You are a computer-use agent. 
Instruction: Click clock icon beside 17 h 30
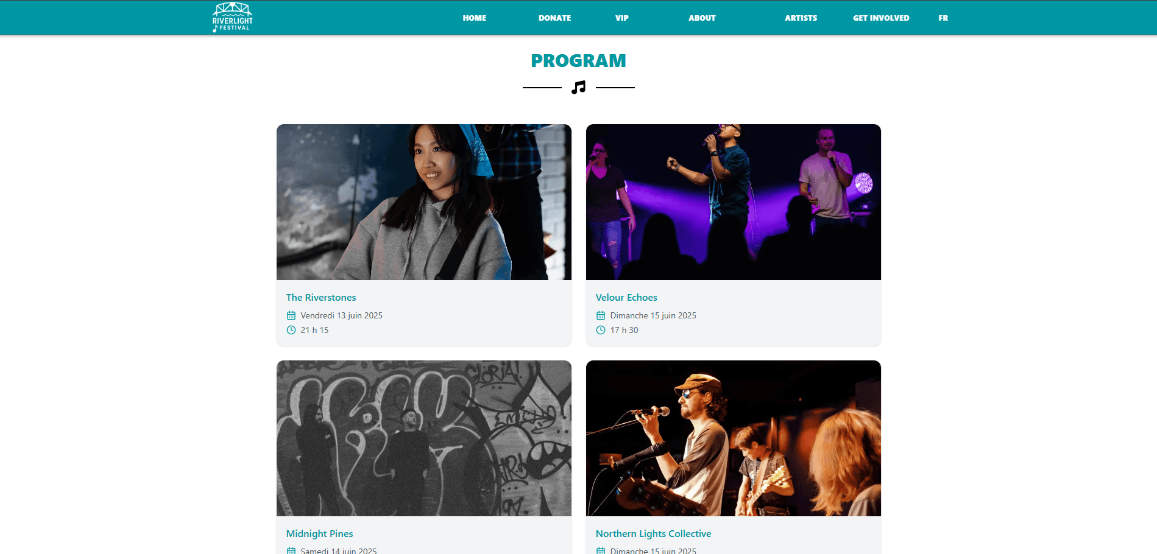[x=601, y=330]
